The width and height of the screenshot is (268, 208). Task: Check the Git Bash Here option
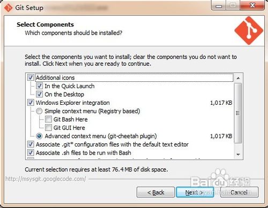pos(48,119)
